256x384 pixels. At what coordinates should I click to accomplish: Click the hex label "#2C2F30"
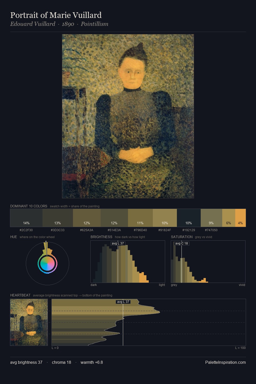26,230
